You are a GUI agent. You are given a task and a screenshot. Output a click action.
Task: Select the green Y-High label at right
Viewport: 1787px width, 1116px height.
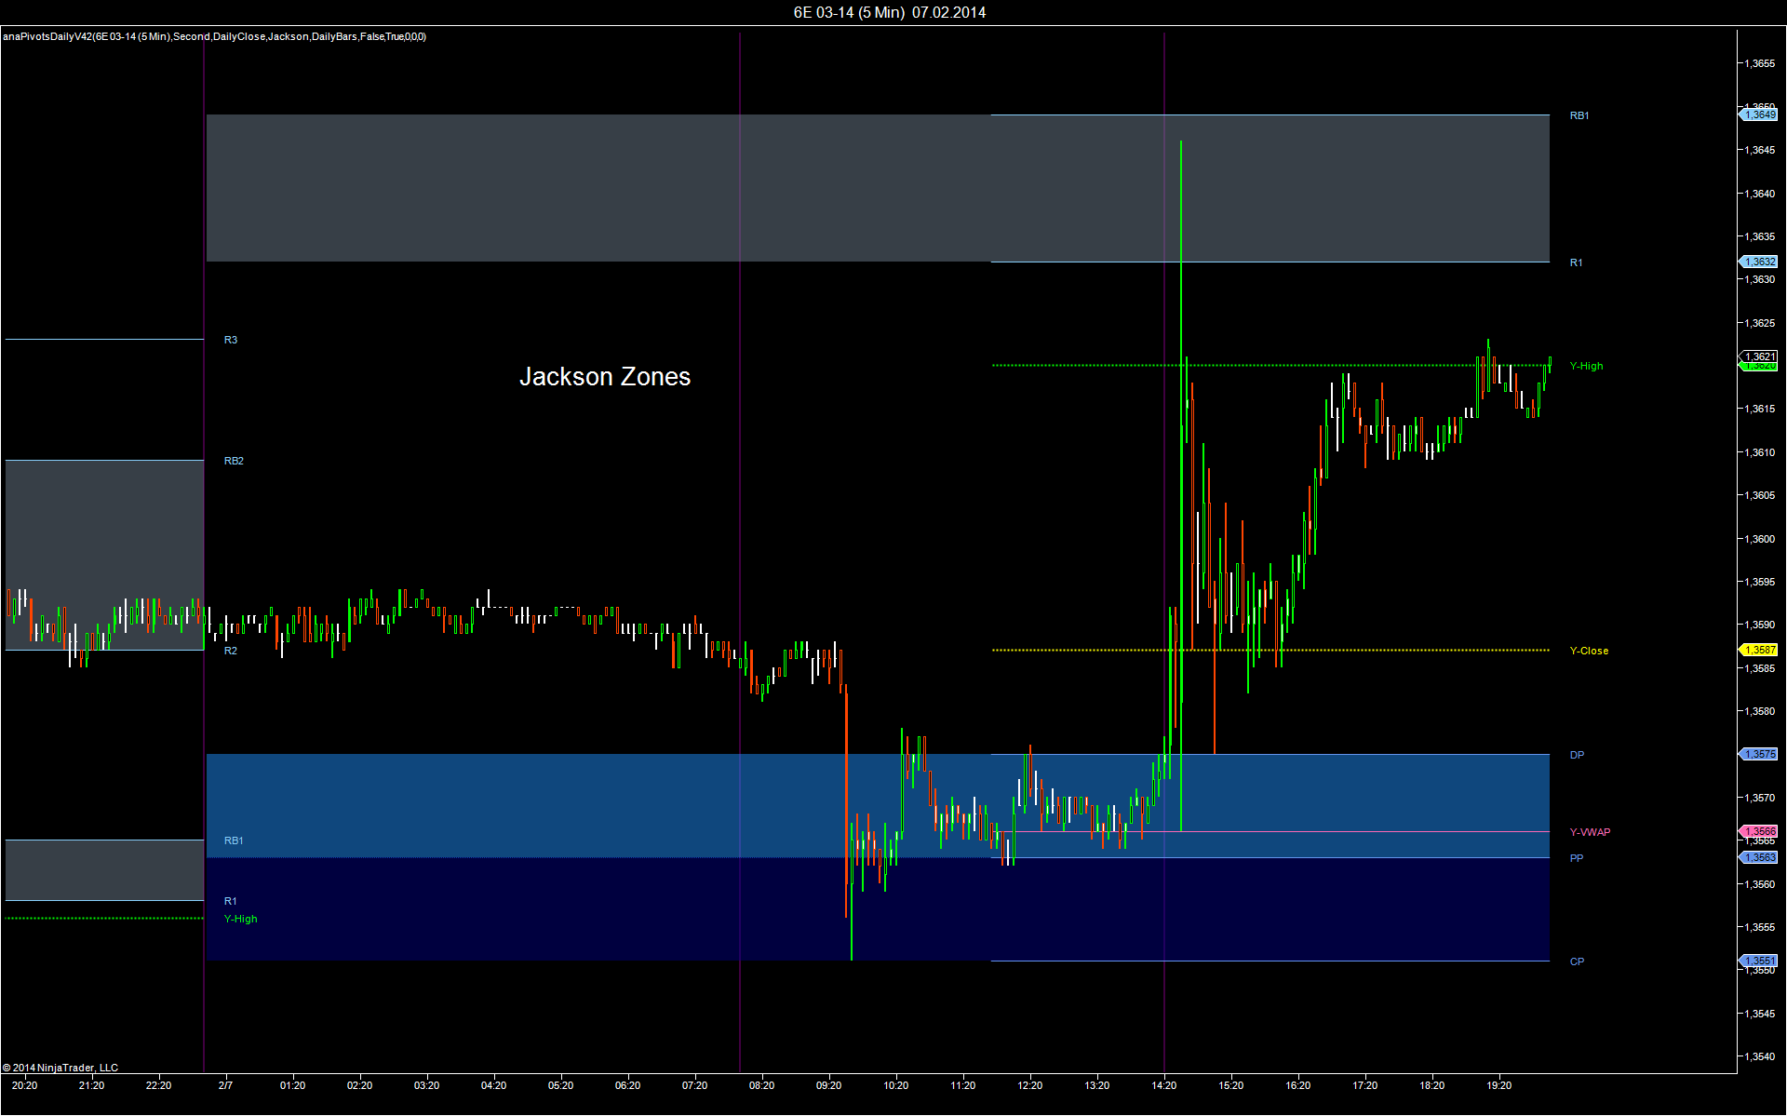(x=1586, y=366)
